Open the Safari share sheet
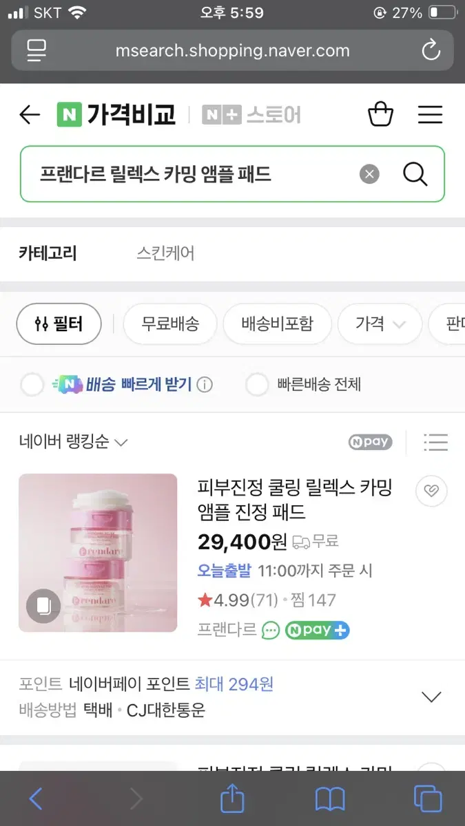The image size is (465, 826). (x=232, y=798)
